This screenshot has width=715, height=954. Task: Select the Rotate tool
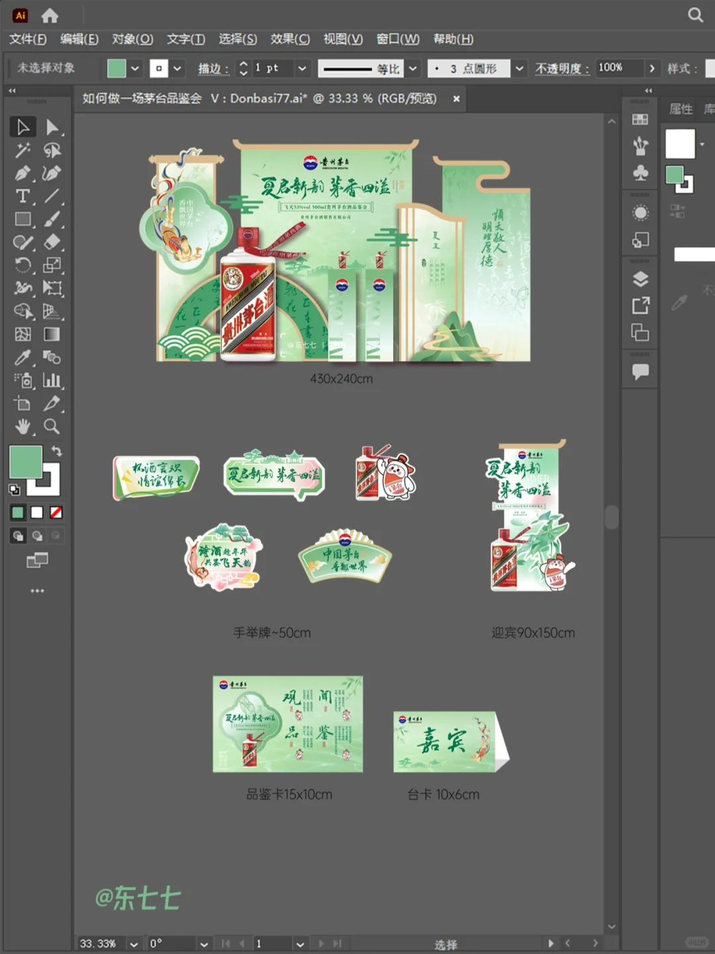pyautogui.click(x=23, y=265)
